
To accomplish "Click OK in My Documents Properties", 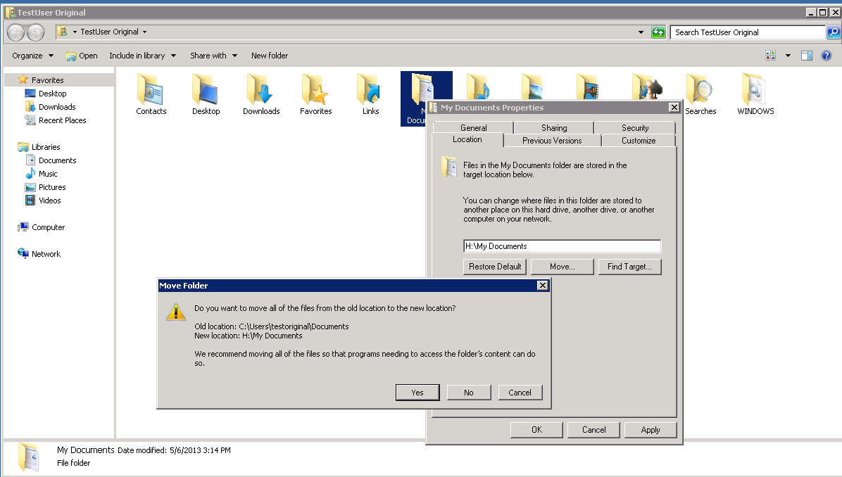I will 536,430.
